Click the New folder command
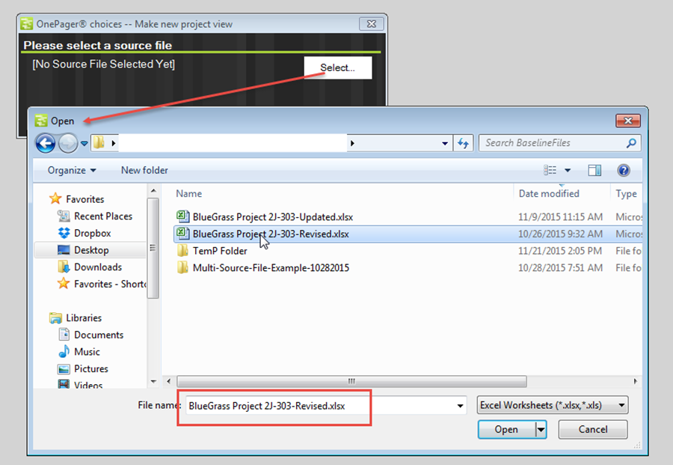The width and height of the screenshot is (673, 465). (x=144, y=170)
